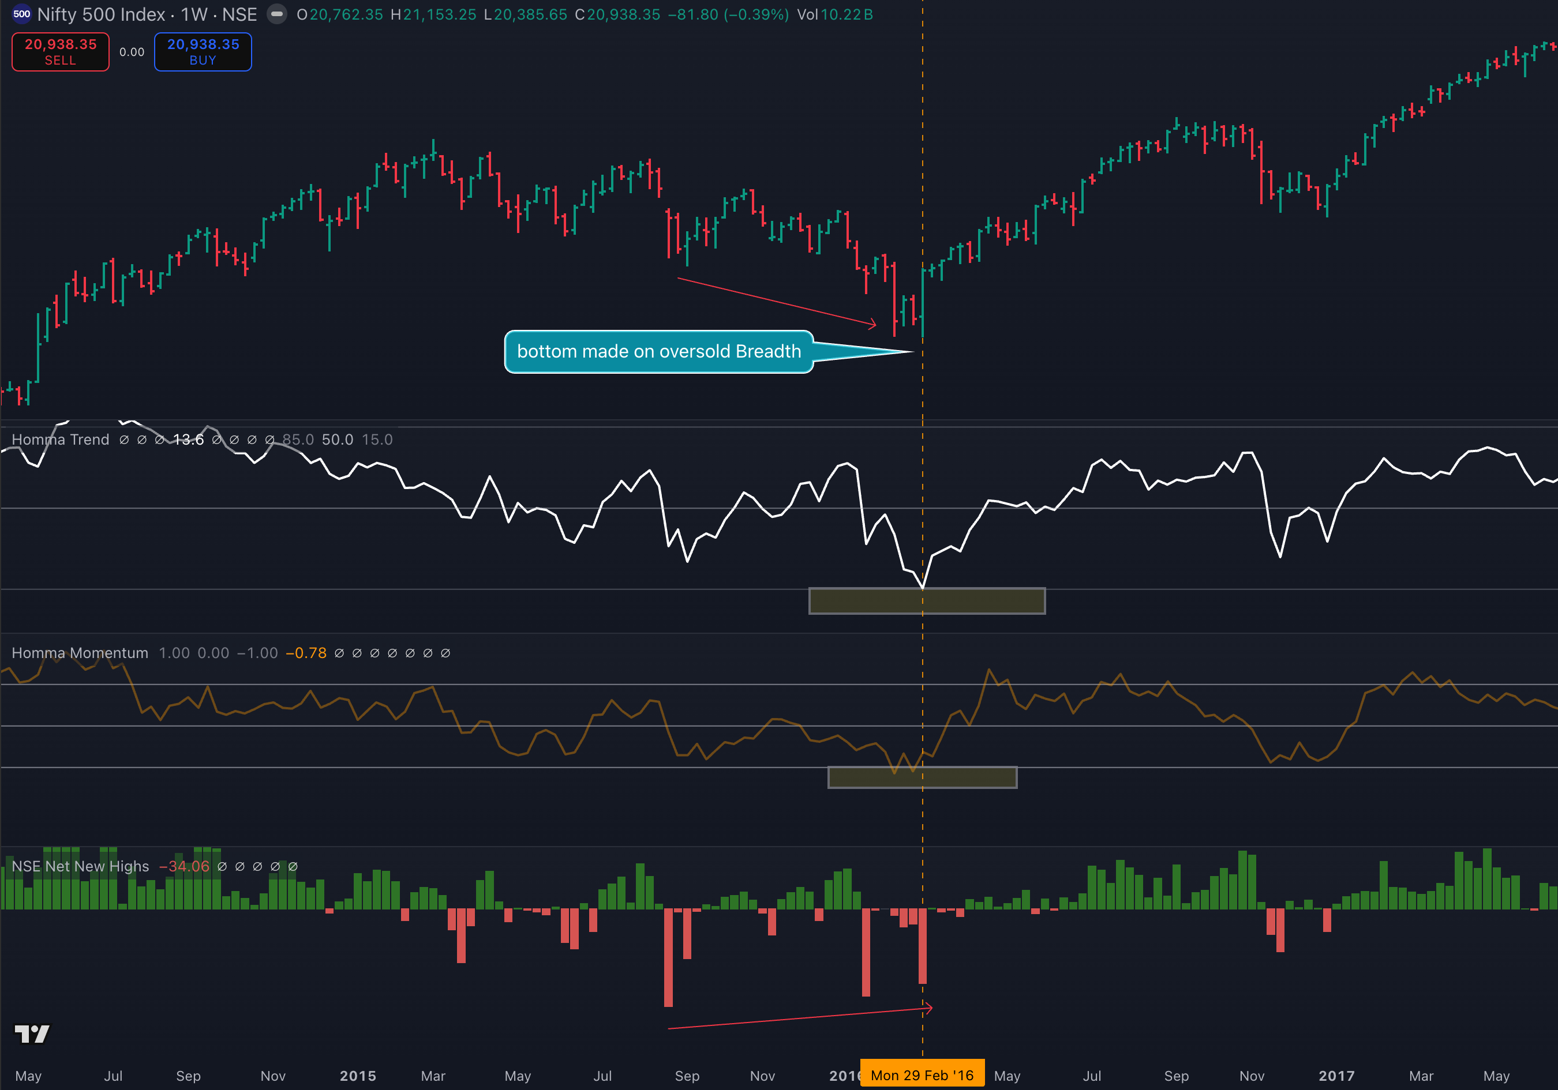Click the Homma Momentum value −0.78
The width and height of the screenshot is (1558, 1090).
pos(306,652)
